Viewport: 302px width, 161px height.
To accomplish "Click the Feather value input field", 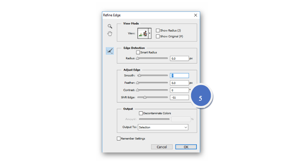I will (x=179, y=83).
